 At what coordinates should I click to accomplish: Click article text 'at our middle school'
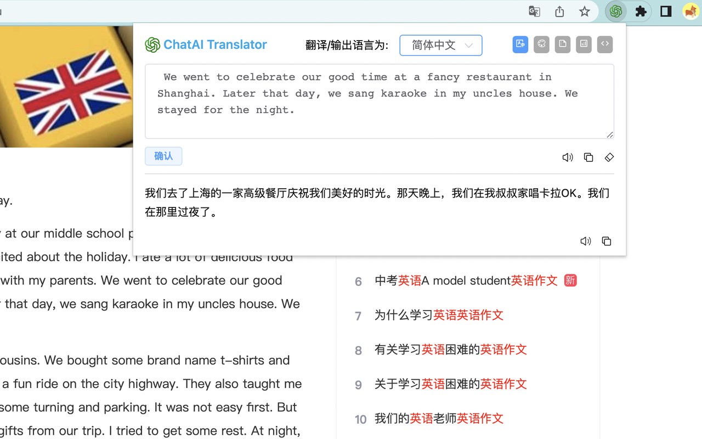tap(65, 234)
